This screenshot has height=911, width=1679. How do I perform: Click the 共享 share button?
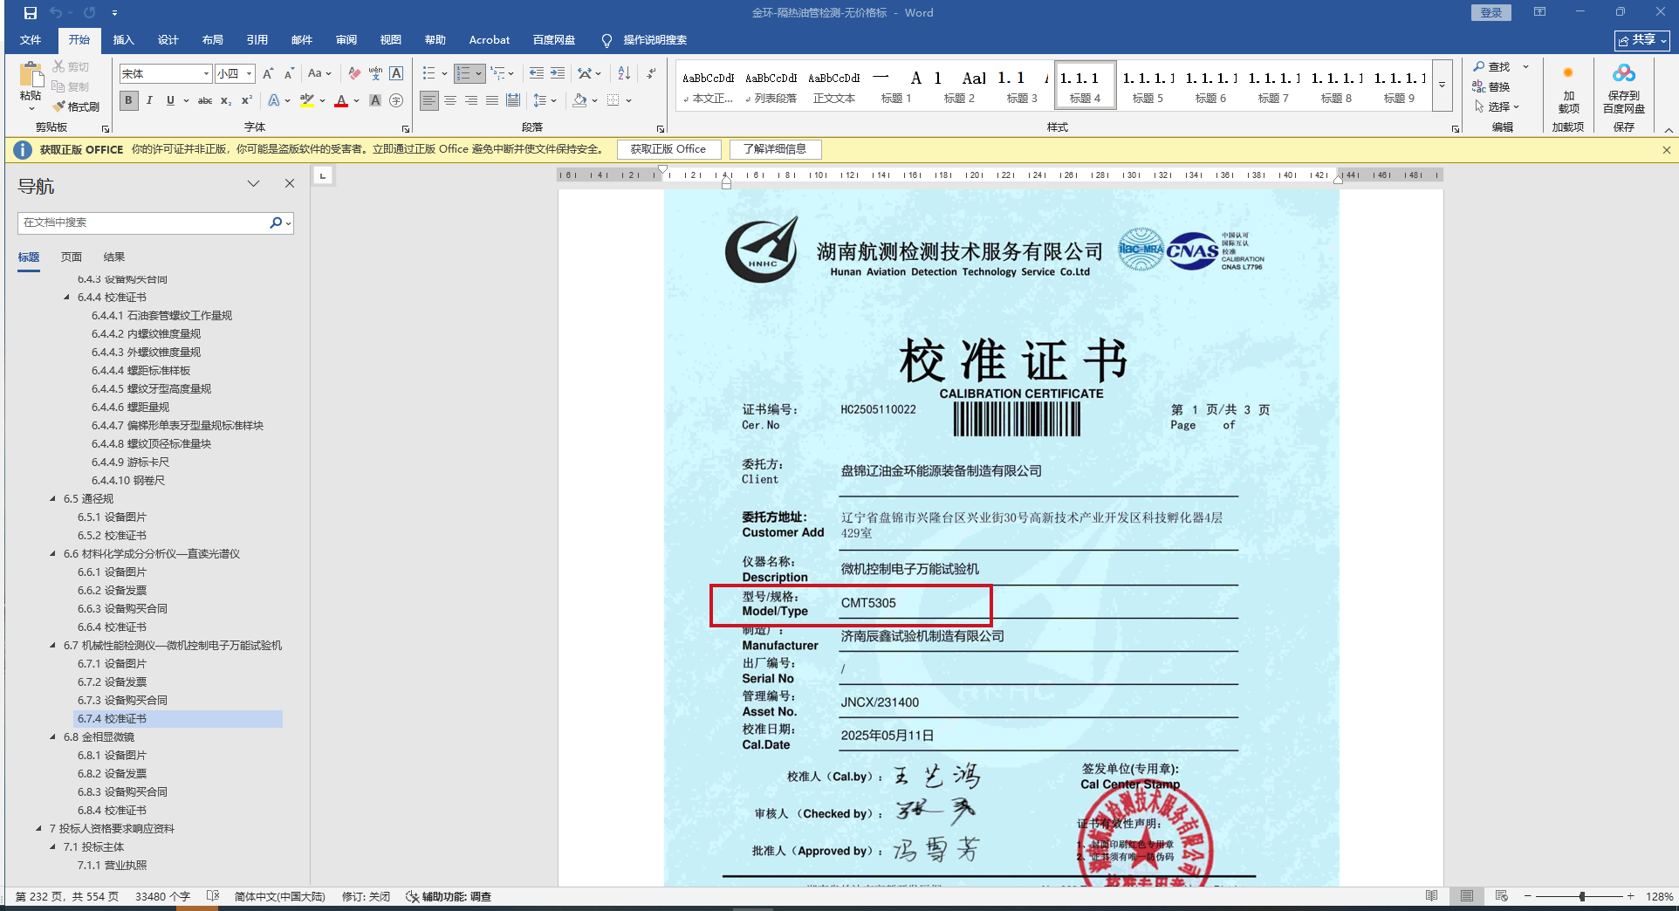(1642, 40)
